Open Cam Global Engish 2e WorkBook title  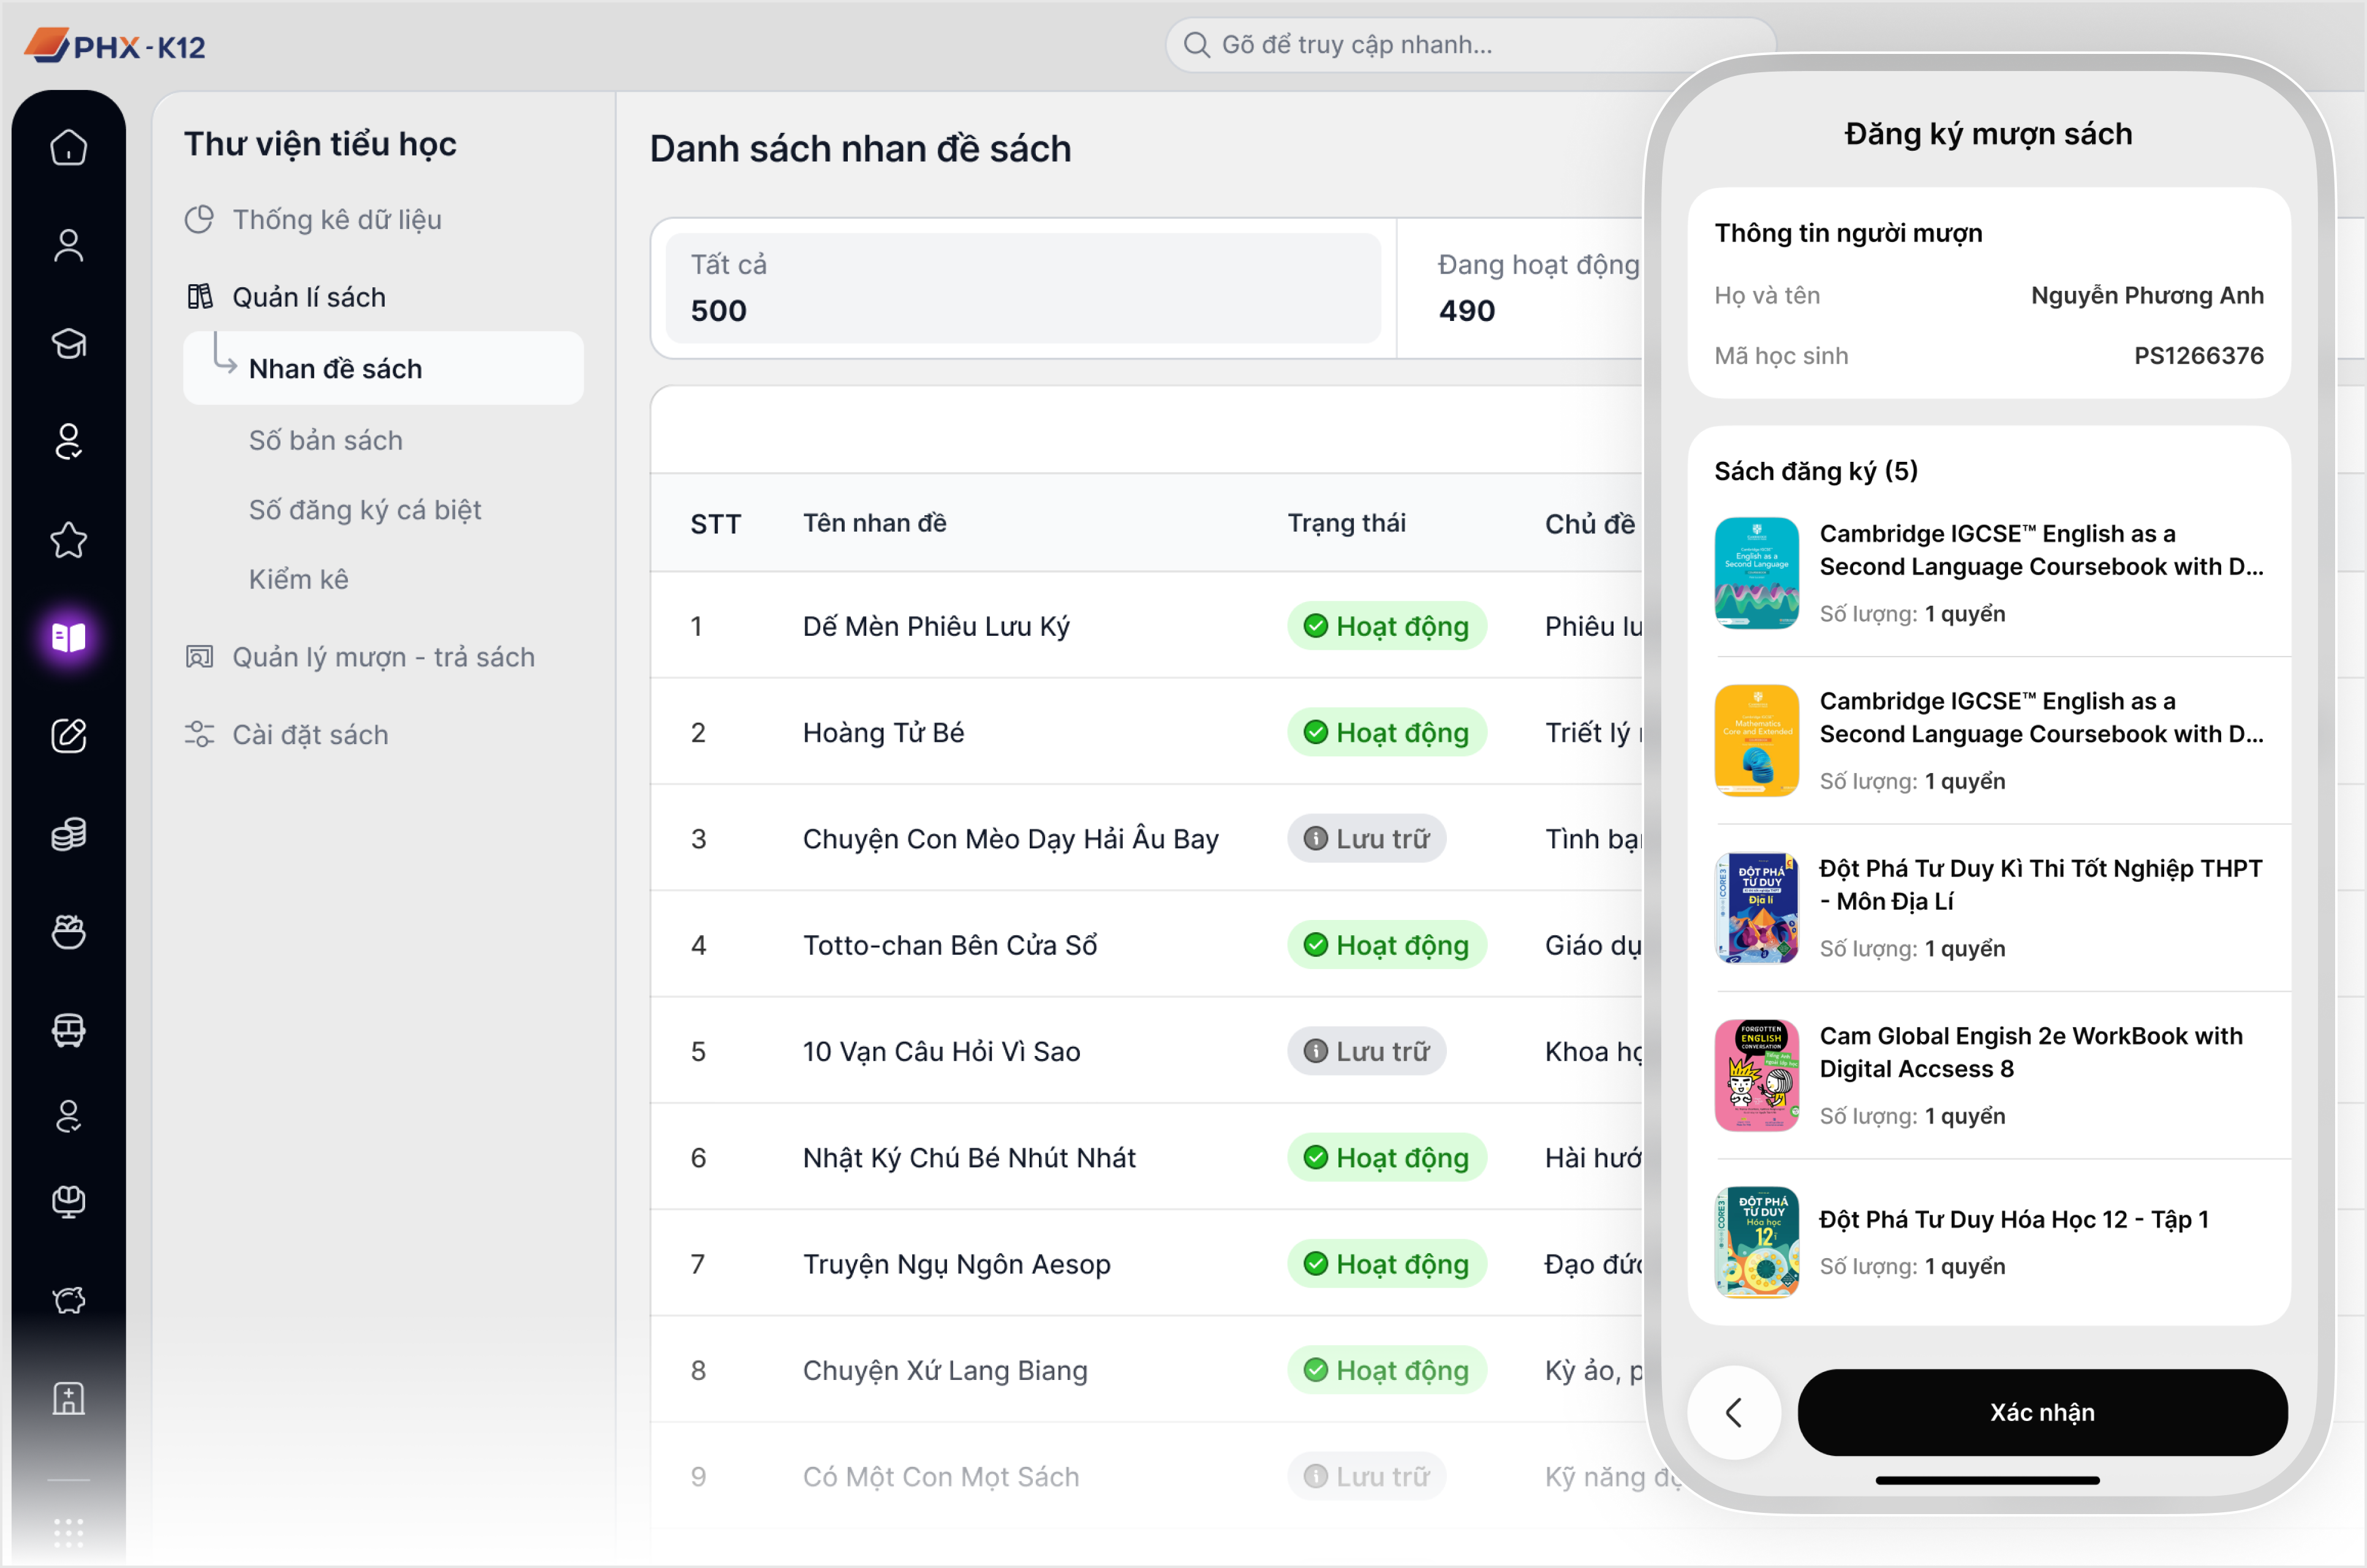tap(2030, 1052)
